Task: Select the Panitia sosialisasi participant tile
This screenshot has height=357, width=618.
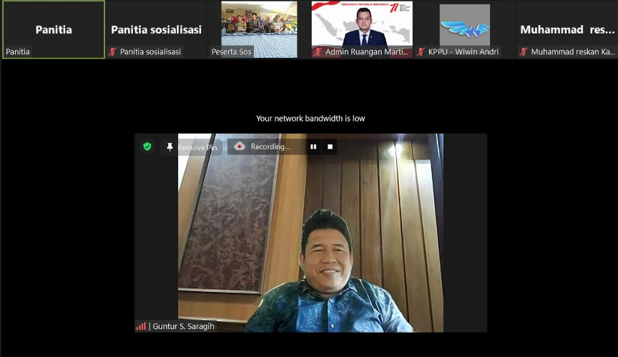Action: coord(156,29)
